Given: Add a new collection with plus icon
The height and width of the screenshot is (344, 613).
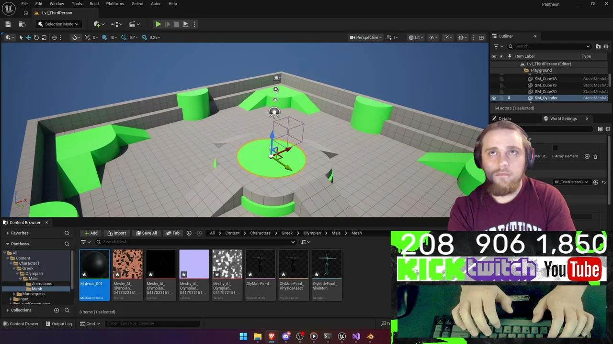Looking at the screenshot, I should coord(57,310).
